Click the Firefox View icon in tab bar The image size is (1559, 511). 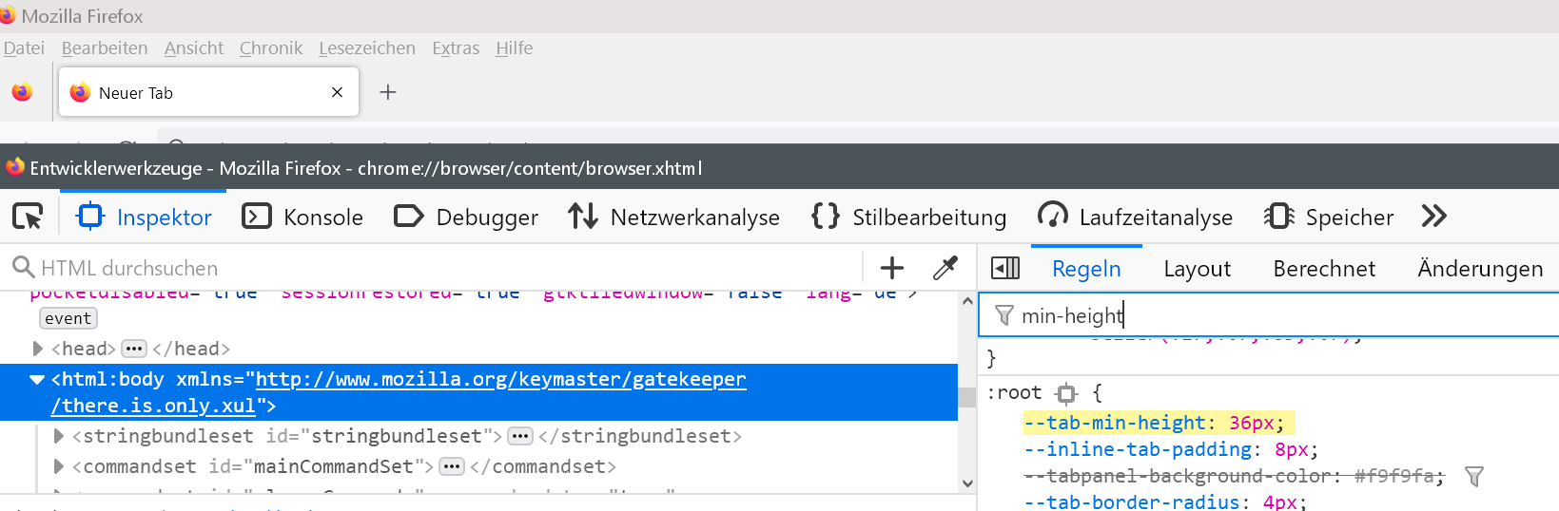click(22, 92)
